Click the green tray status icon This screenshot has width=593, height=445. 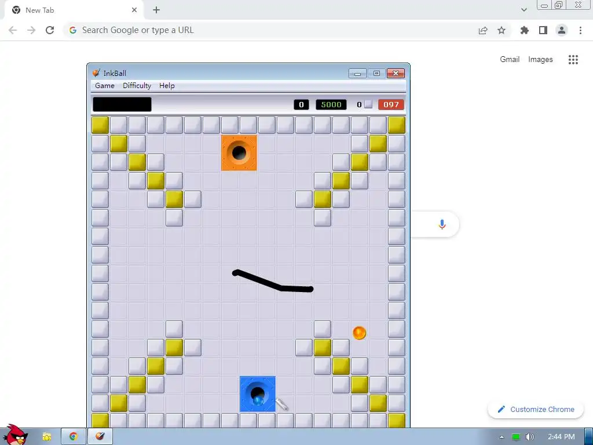[x=516, y=437]
